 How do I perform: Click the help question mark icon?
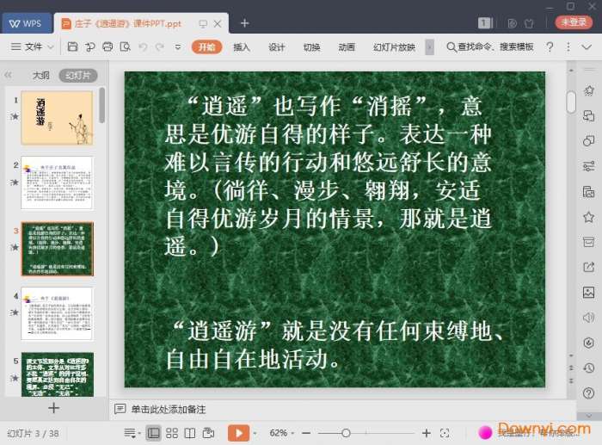pos(550,46)
